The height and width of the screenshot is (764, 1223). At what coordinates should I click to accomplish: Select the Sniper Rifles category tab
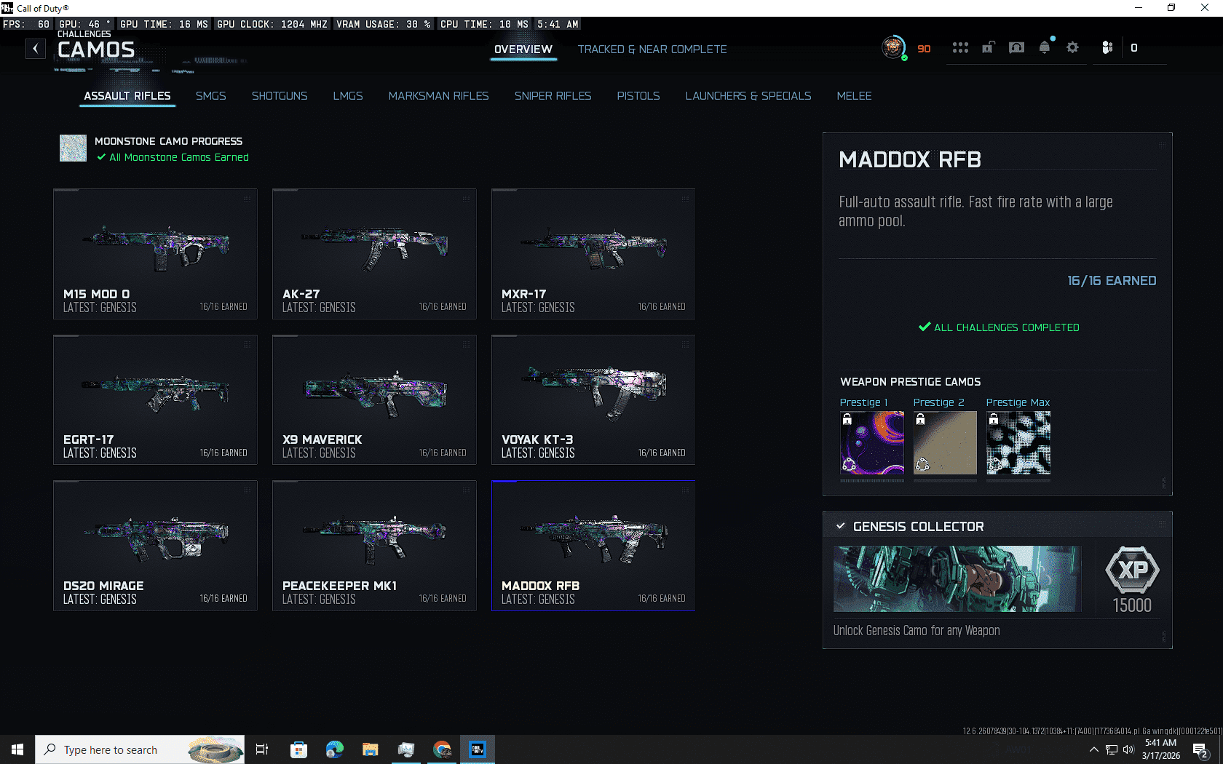tap(553, 96)
